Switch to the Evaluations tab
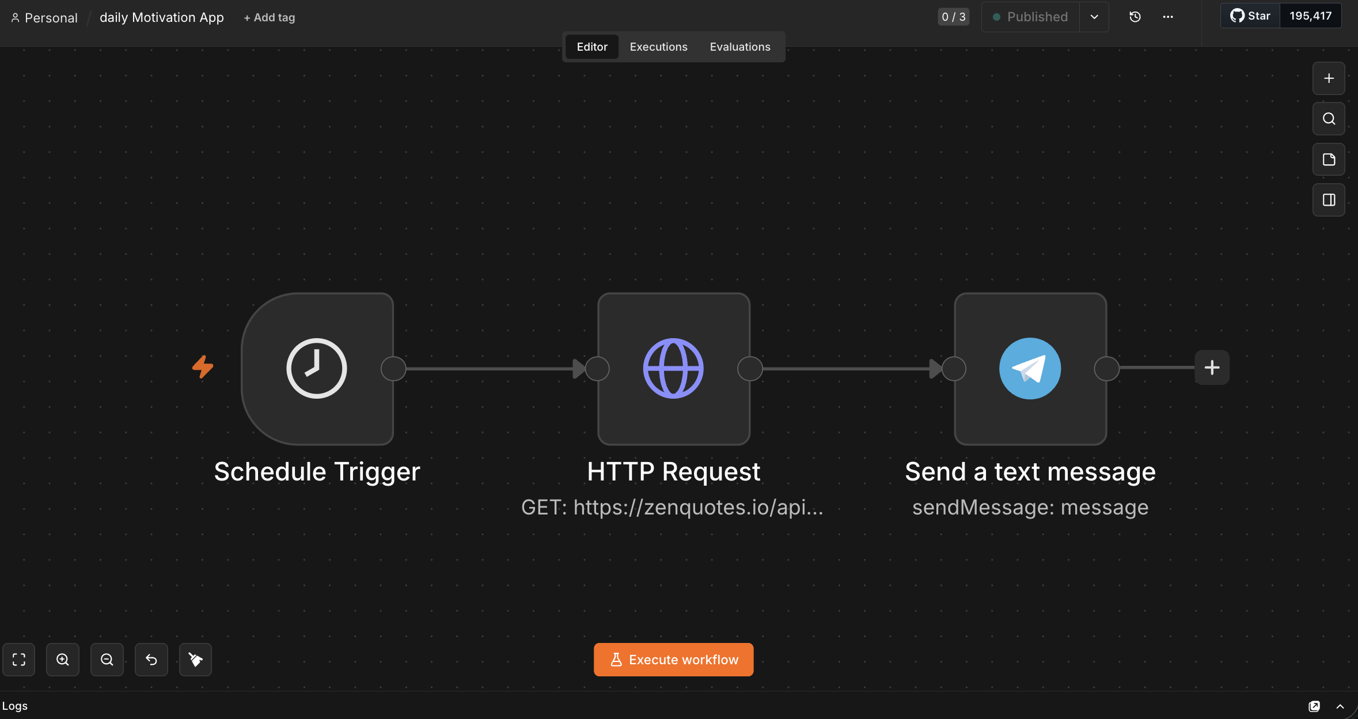 point(740,47)
